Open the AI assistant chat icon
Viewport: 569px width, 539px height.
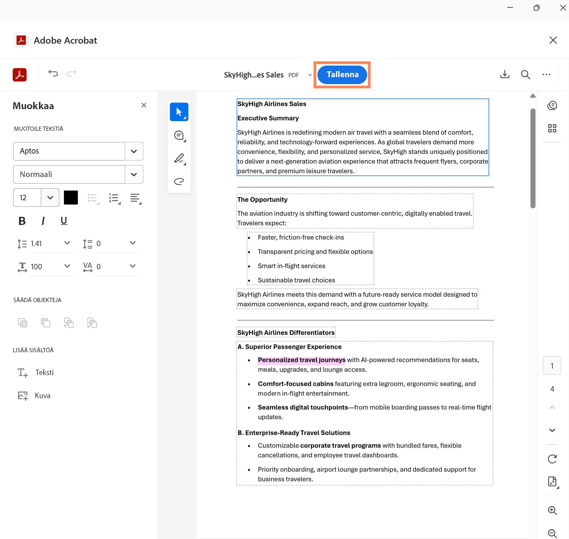coord(552,105)
